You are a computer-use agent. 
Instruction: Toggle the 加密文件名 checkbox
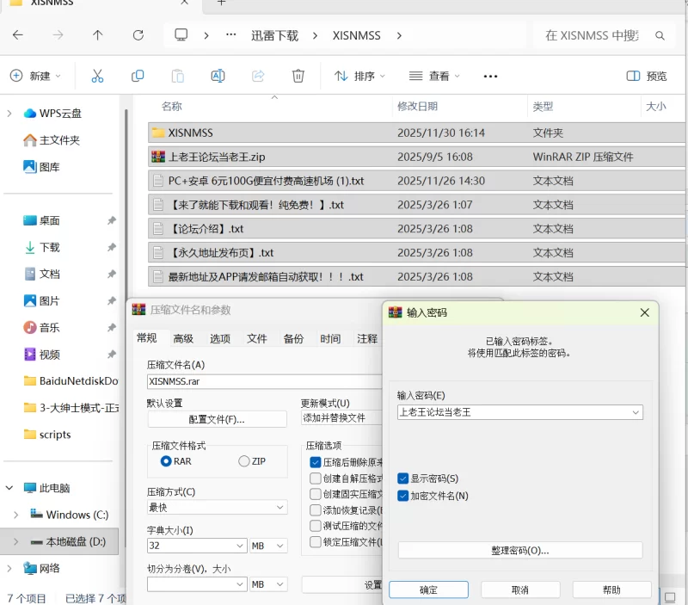[403, 496]
